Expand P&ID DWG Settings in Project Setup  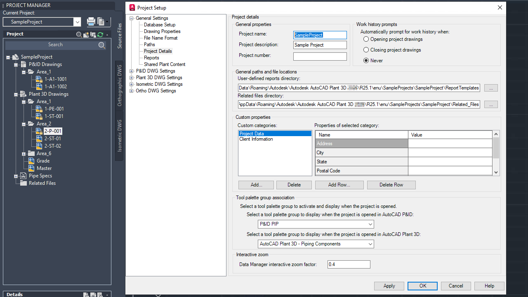tap(132, 71)
